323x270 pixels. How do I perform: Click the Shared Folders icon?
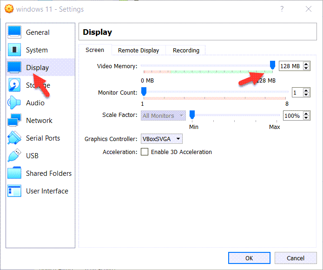click(x=14, y=173)
